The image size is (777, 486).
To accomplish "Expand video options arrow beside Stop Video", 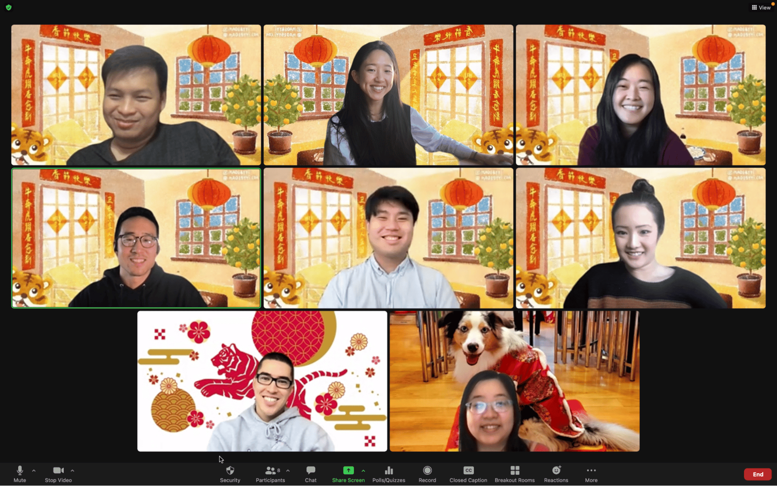I will [x=72, y=471].
